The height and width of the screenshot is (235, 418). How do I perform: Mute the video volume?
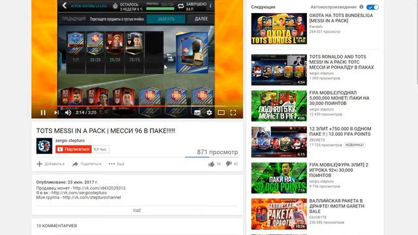point(68,113)
